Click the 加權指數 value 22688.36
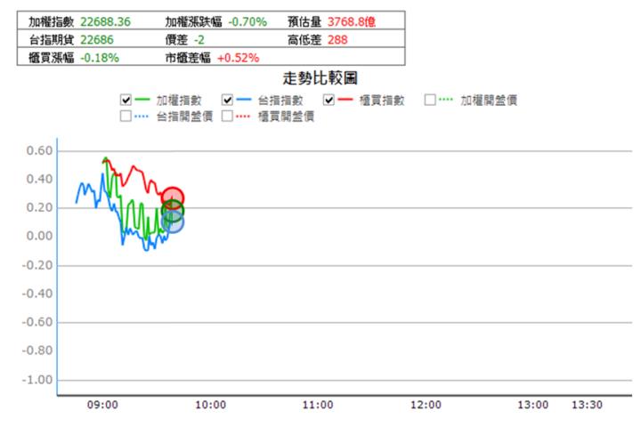 106,21
